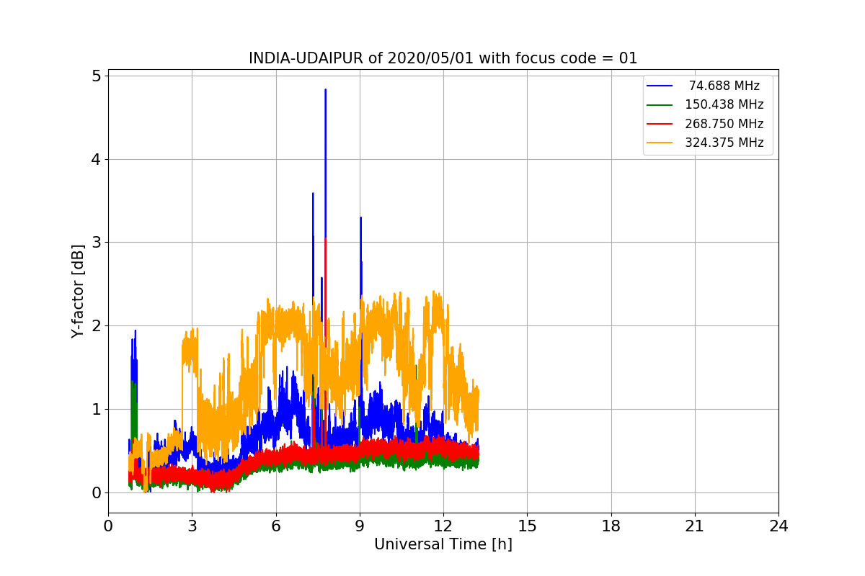This screenshot has height=576, width=865.
Task: Click x-axis tick label '3'
Action: tap(192, 526)
